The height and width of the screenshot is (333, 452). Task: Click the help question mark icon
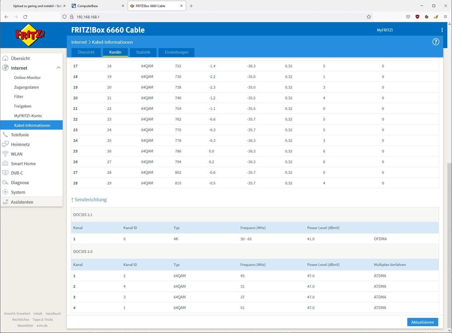(x=436, y=42)
